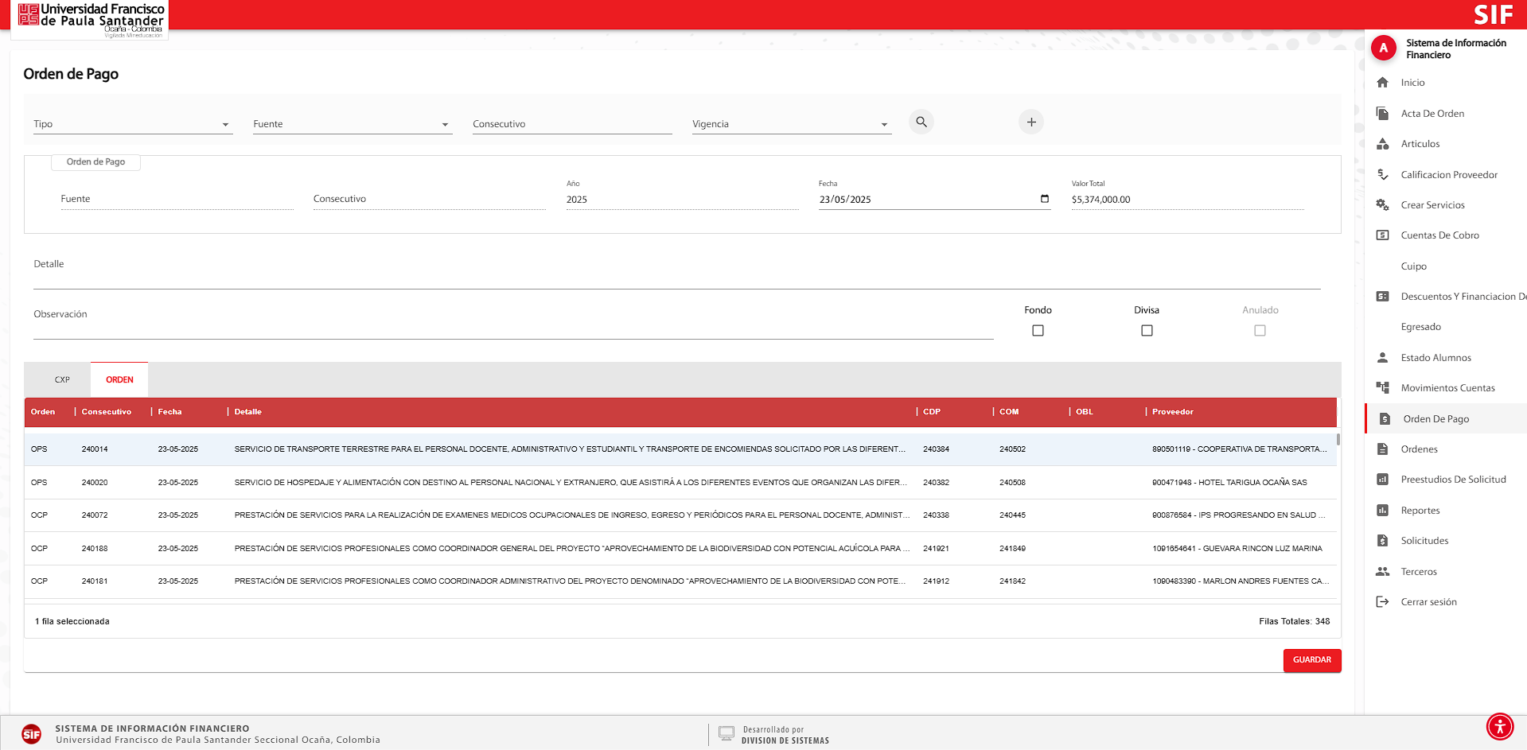
Task: Toggle the Divisa checkbox
Action: (x=1147, y=330)
